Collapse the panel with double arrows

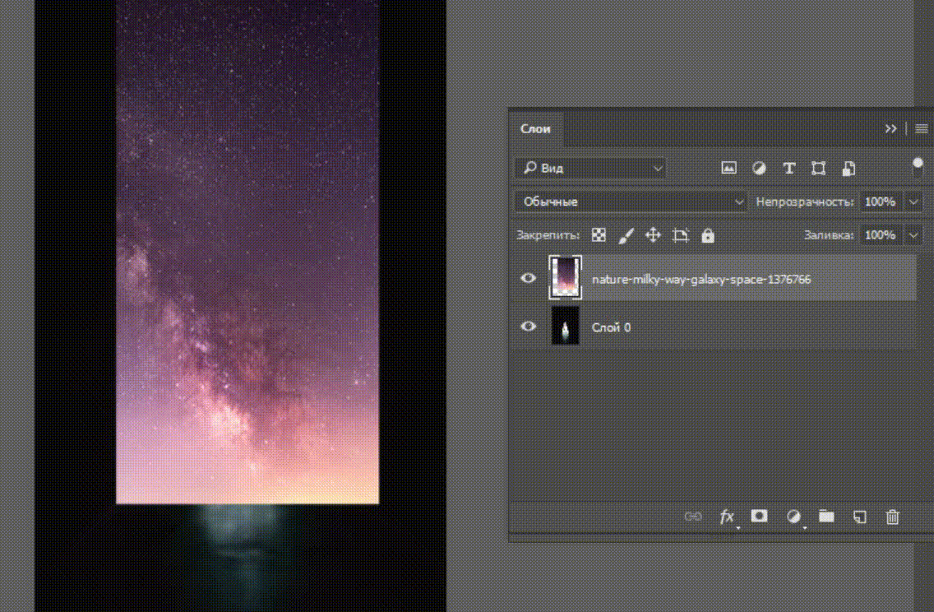[890, 128]
